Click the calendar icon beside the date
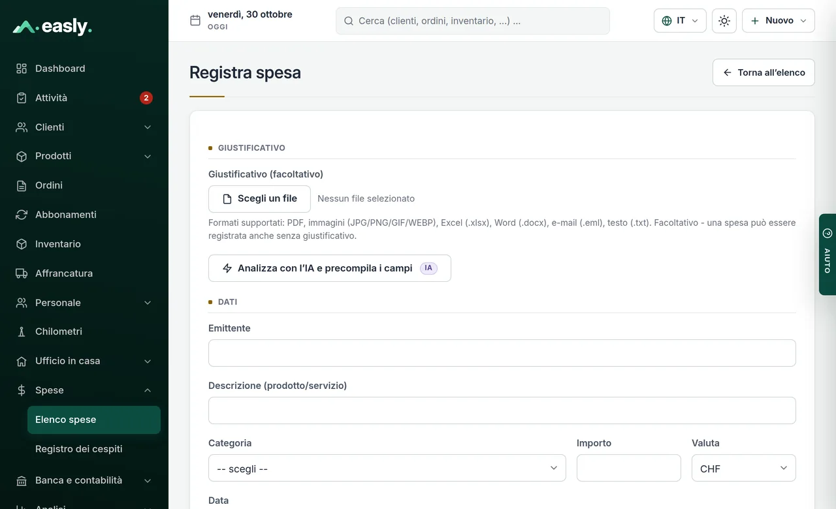This screenshot has height=509, width=836. click(195, 20)
